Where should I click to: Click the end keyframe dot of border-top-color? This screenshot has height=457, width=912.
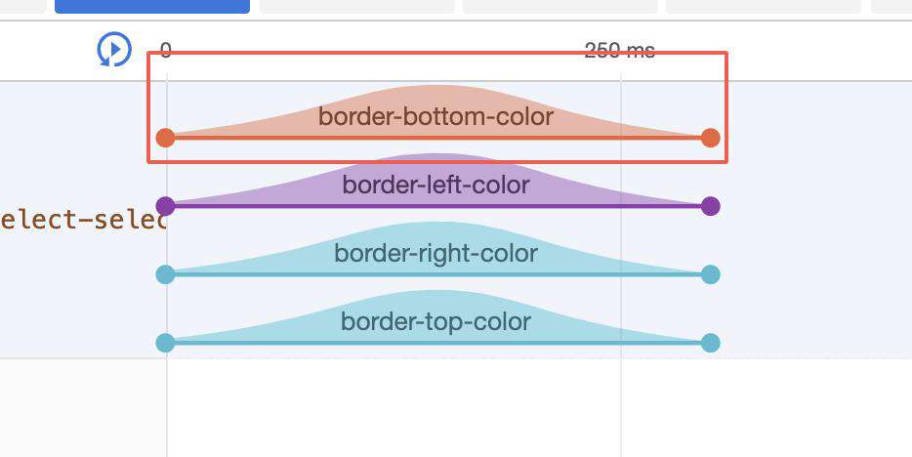[710, 343]
